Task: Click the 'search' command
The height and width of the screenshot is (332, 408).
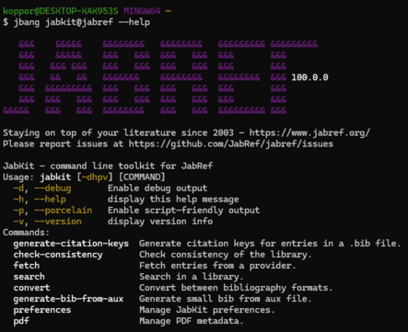Action: (29, 277)
